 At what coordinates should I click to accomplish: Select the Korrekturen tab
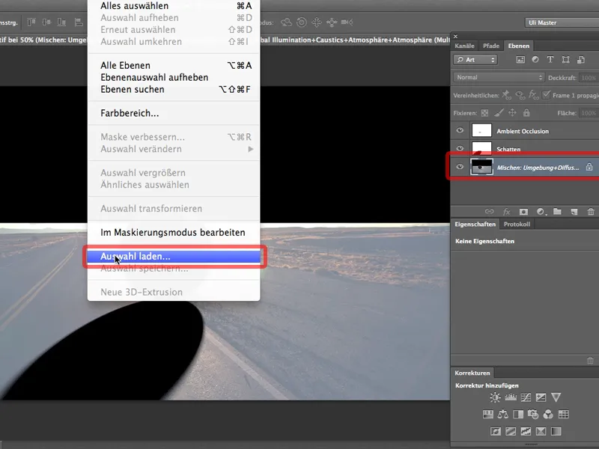click(x=472, y=373)
